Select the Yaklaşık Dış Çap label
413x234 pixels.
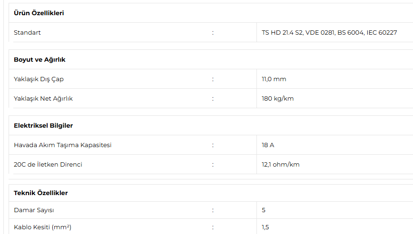point(39,79)
